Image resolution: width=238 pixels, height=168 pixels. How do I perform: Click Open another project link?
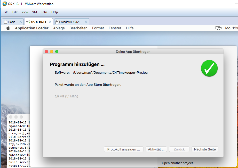click(179, 163)
